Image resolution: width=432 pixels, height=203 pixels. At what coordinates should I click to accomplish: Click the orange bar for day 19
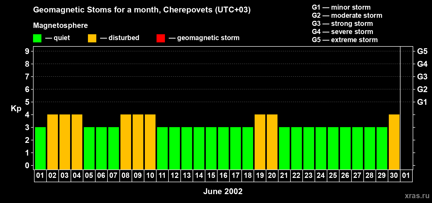pyautogui.click(x=260, y=142)
